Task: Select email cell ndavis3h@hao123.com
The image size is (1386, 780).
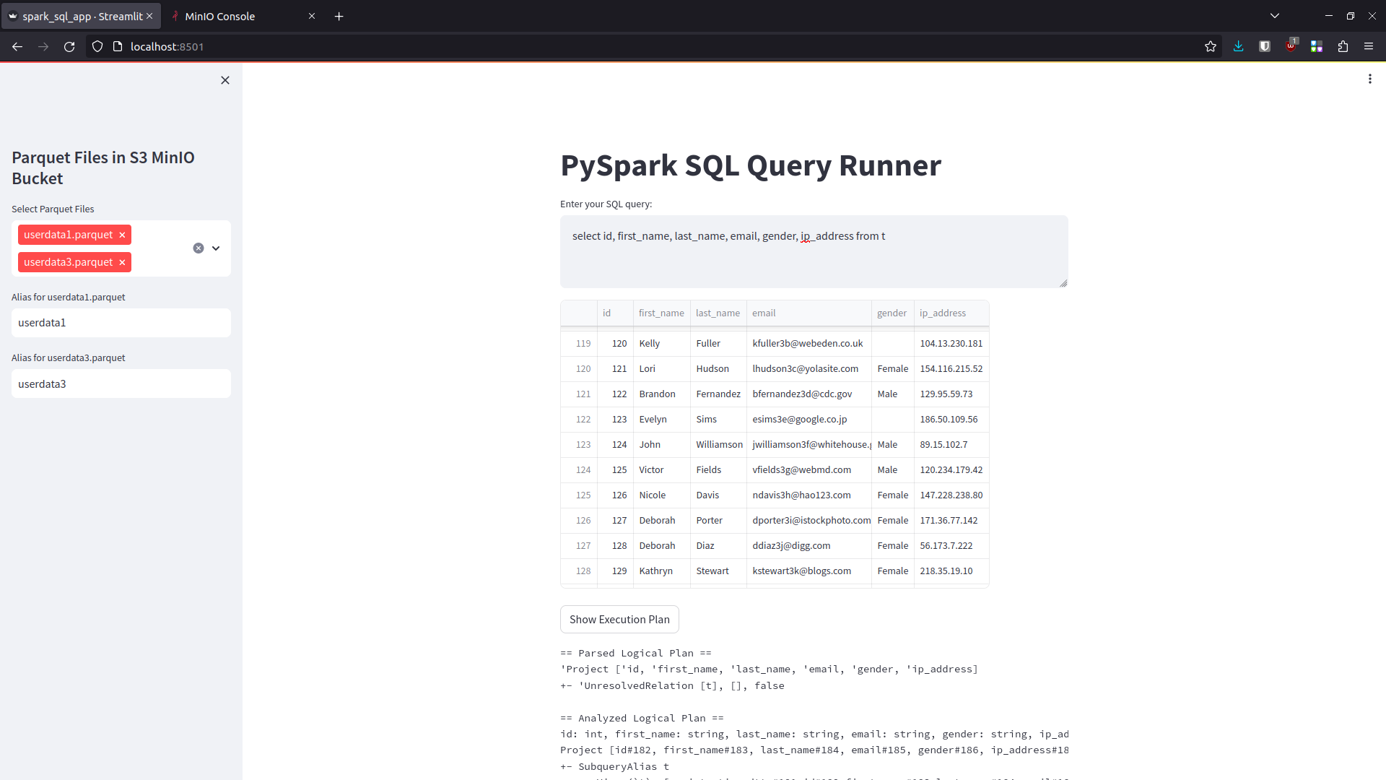Action: tap(808, 495)
